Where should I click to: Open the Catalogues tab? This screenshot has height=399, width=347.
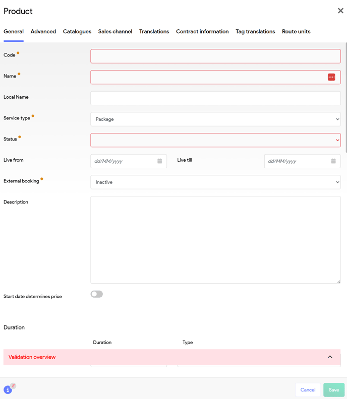(x=77, y=32)
